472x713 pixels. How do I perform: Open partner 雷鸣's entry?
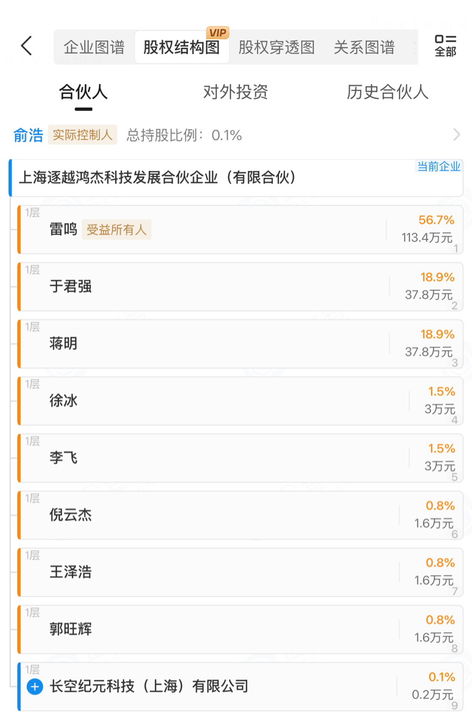63,230
